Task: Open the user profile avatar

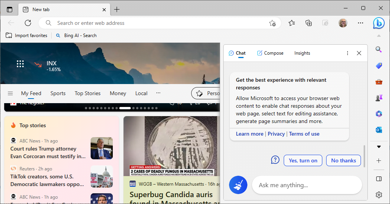Action: [x=343, y=23]
